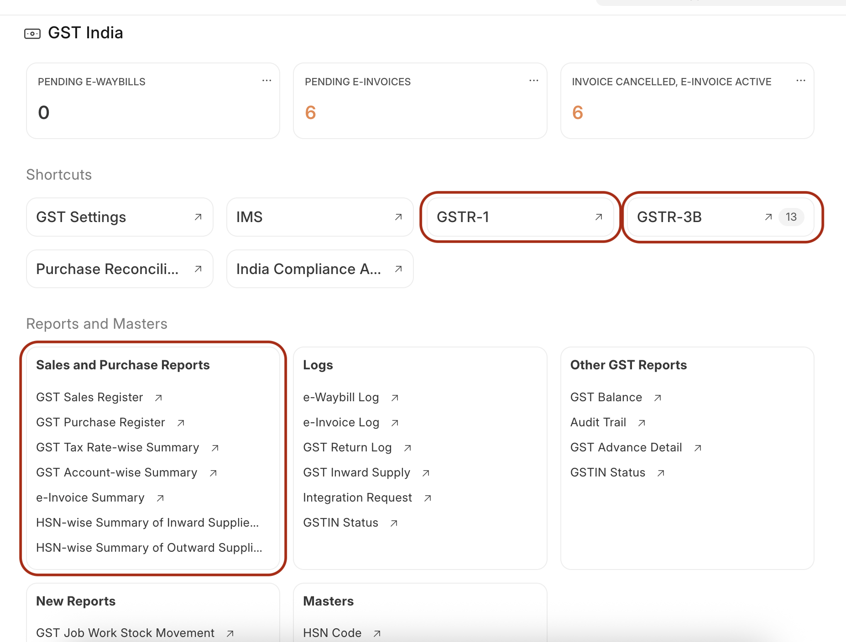
Task: Open GST Tax Rate-wise Summary report
Action: pyautogui.click(x=118, y=447)
